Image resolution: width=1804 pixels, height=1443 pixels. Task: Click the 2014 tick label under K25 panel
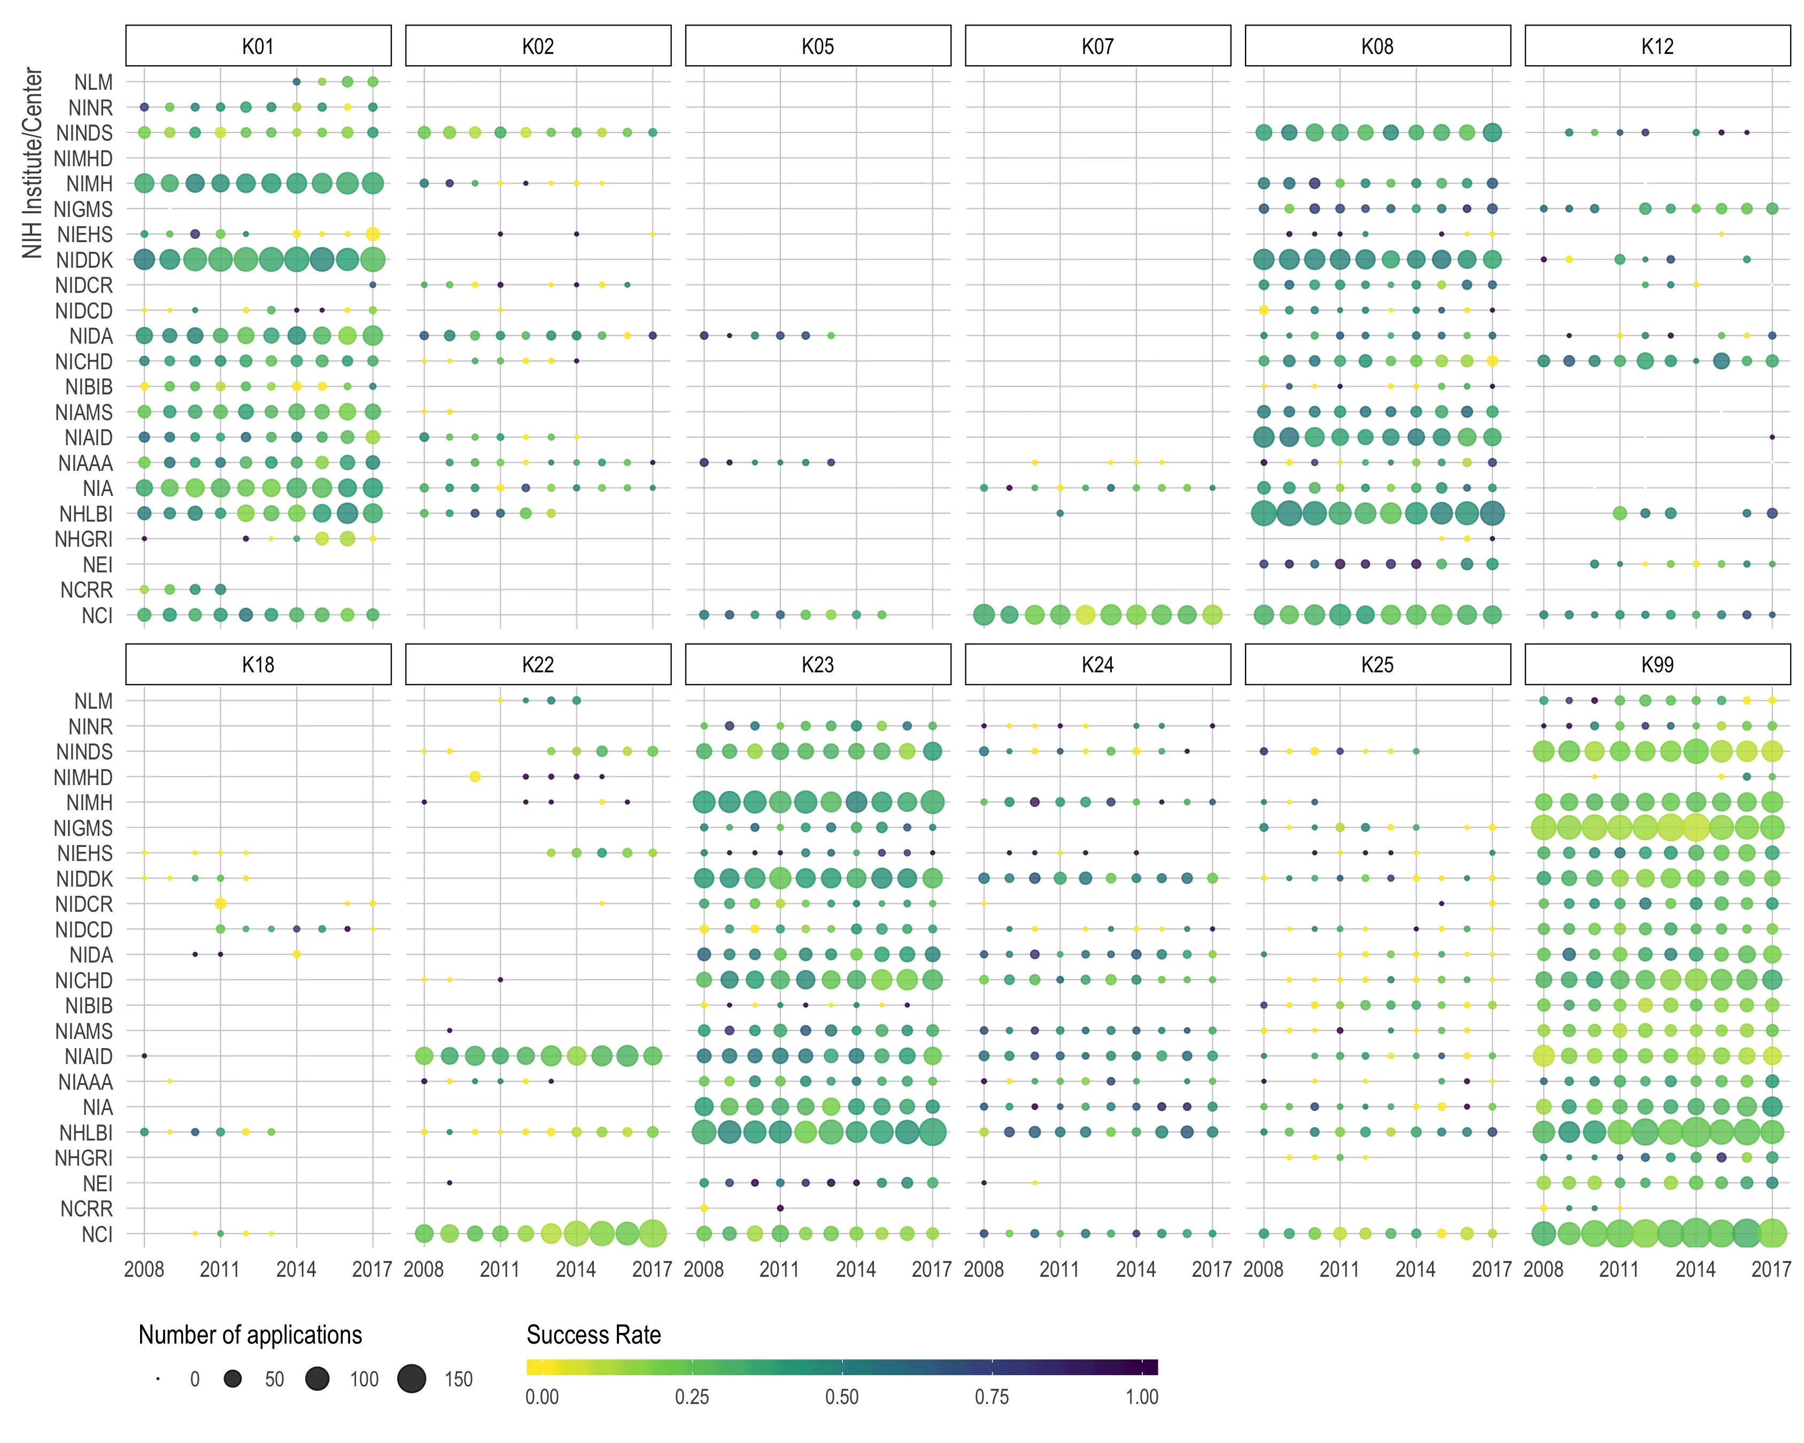tap(1416, 1269)
